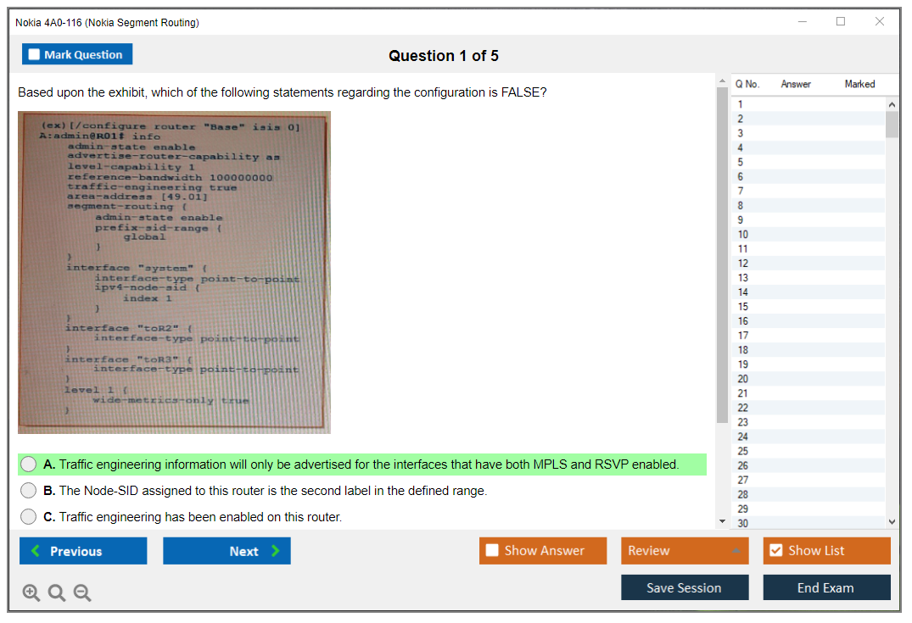Click the zoom in magnifier icon
This screenshot has width=912, height=623.
pos(31,593)
